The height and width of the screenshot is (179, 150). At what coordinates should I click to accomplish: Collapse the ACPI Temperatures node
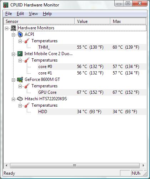pyautogui.click(x=20, y=41)
